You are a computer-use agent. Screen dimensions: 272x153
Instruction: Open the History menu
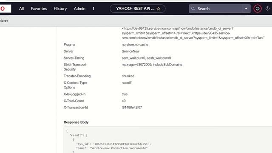(60, 8)
